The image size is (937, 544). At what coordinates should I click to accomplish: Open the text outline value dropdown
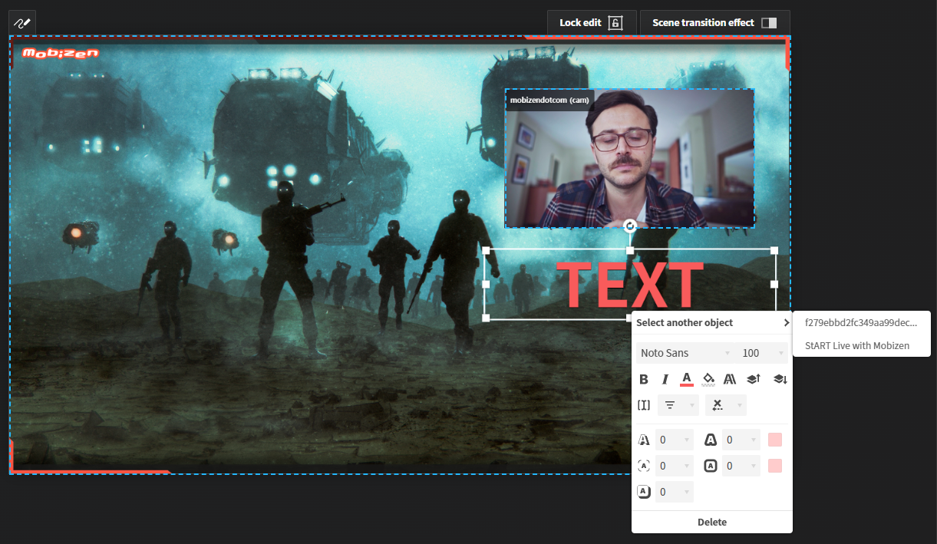[741, 440]
